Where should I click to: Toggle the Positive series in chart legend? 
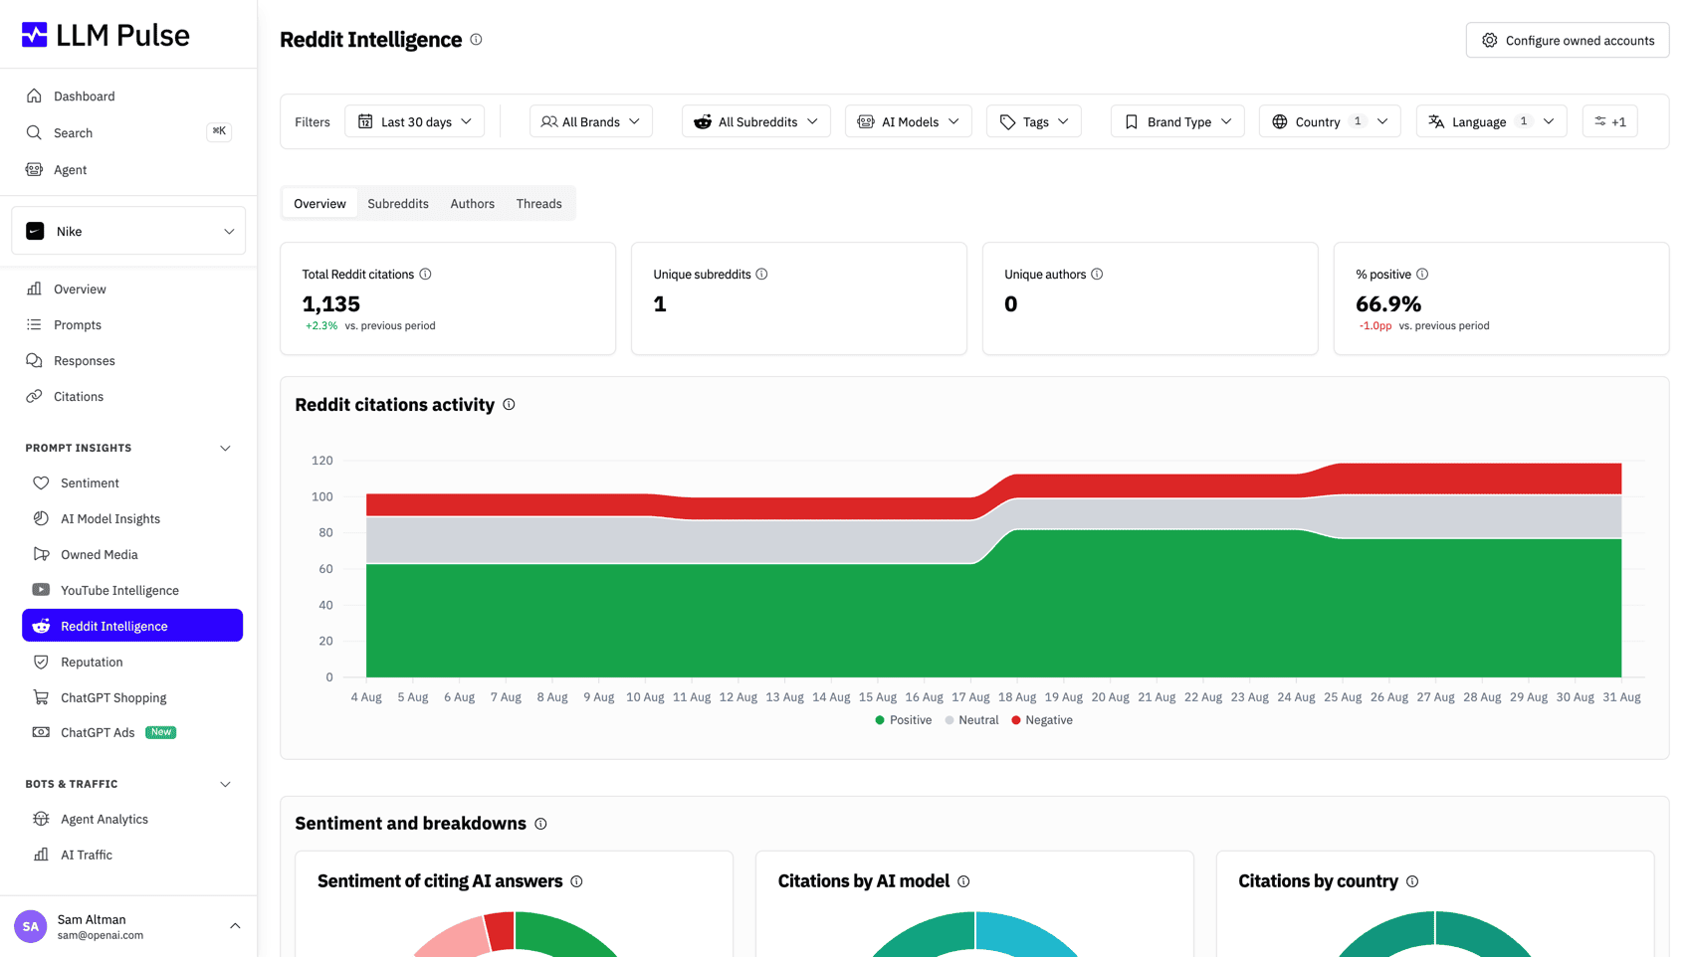point(903,720)
